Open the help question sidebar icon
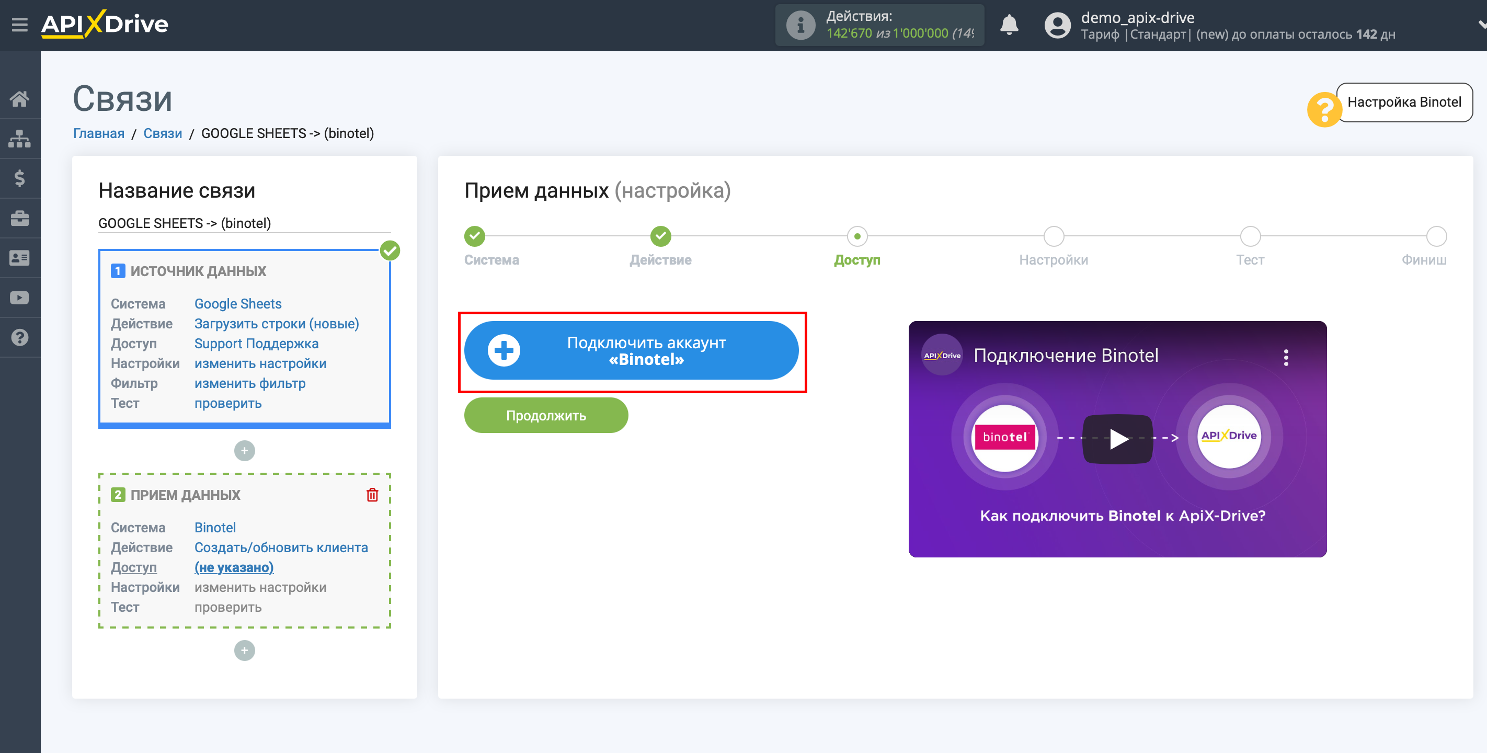This screenshot has width=1487, height=753. [x=20, y=338]
